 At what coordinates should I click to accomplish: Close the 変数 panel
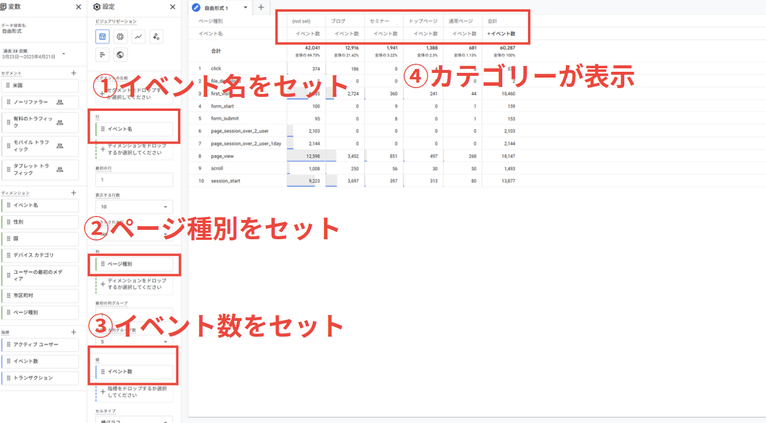pyautogui.click(x=79, y=7)
